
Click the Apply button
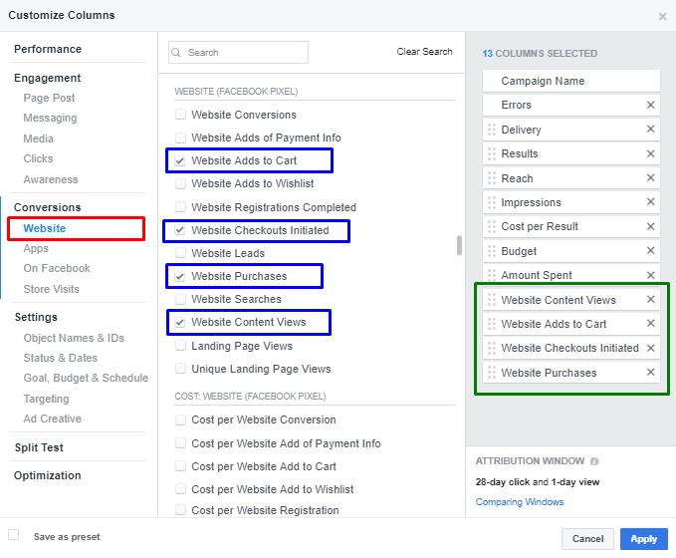(644, 539)
